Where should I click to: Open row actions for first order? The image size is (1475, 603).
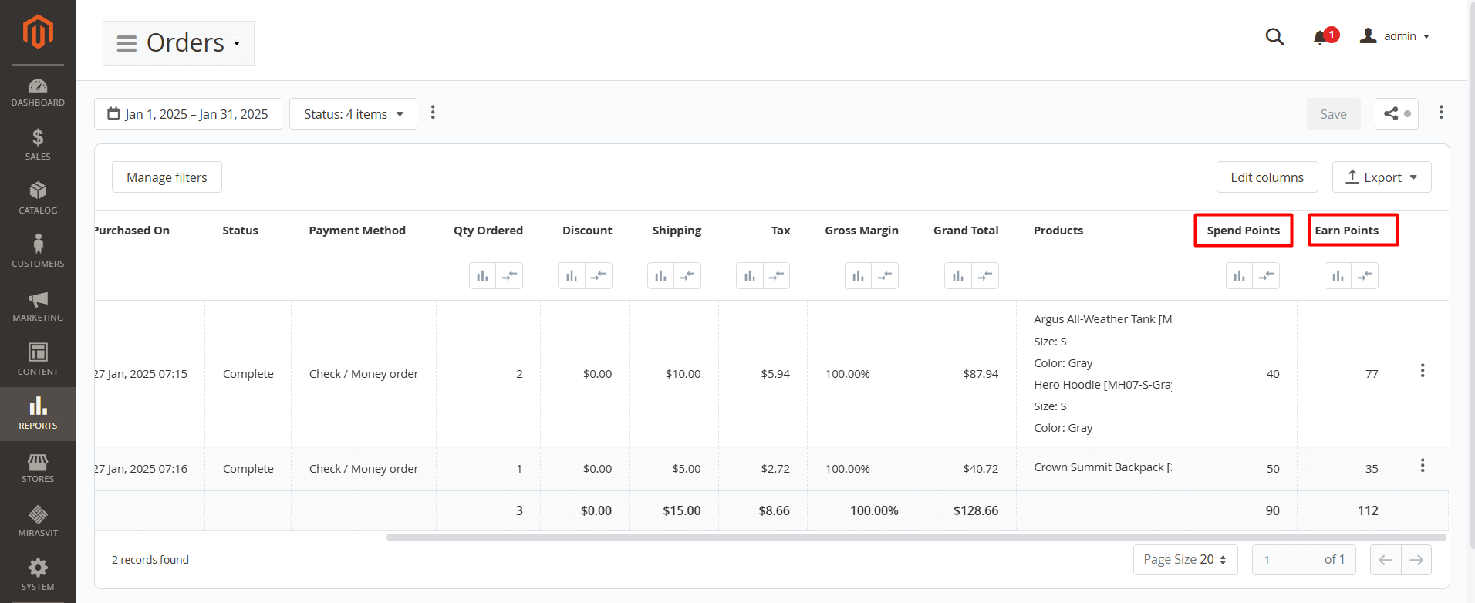coord(1422,371)
